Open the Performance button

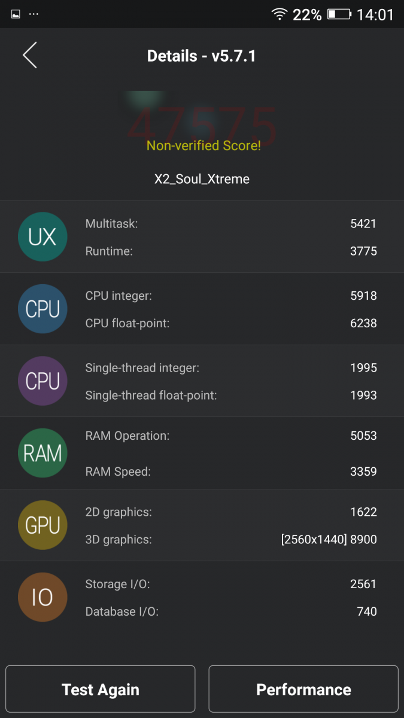303,689
